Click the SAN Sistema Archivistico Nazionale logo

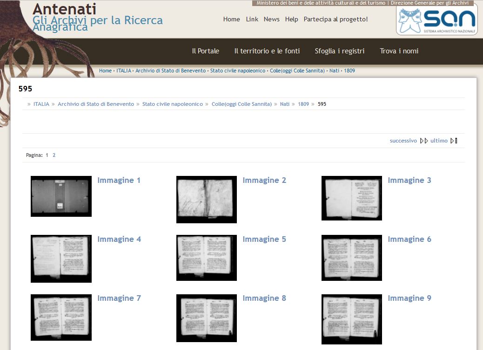[435, 19]
